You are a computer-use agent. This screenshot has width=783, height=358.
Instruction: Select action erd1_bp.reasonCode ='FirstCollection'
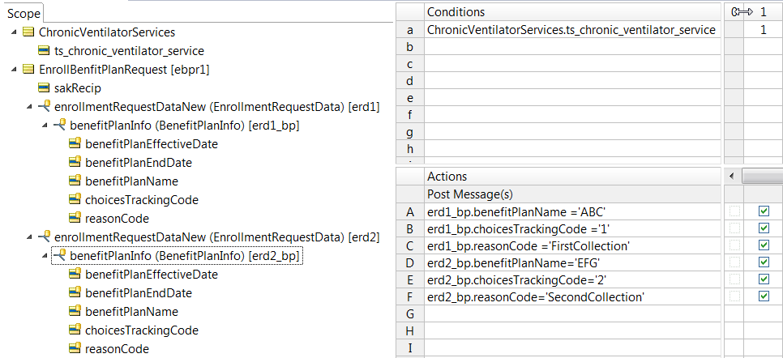pos(573,245)
